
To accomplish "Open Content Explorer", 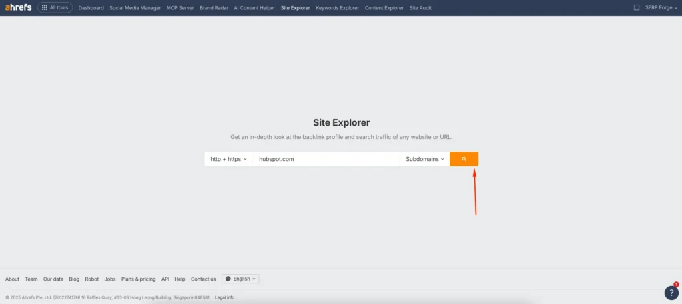I will pyautogui.click(x=384, y=8).
